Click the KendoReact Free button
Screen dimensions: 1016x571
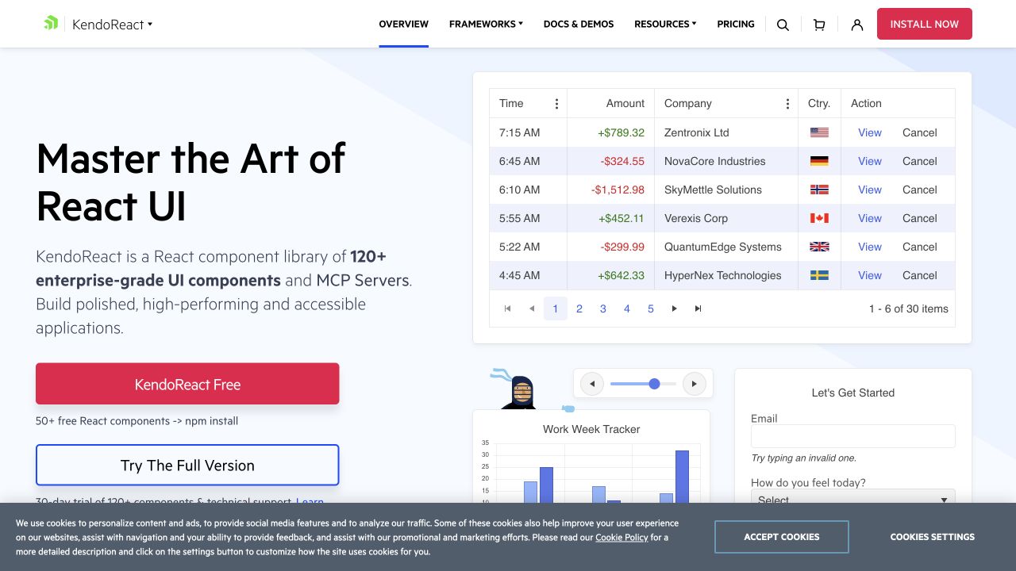[x=187, y=384]
